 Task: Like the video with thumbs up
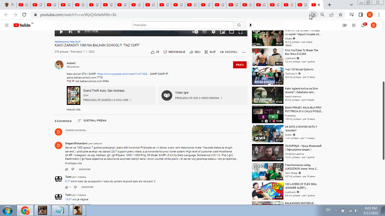pyautogui.click(x=155, y=52)
